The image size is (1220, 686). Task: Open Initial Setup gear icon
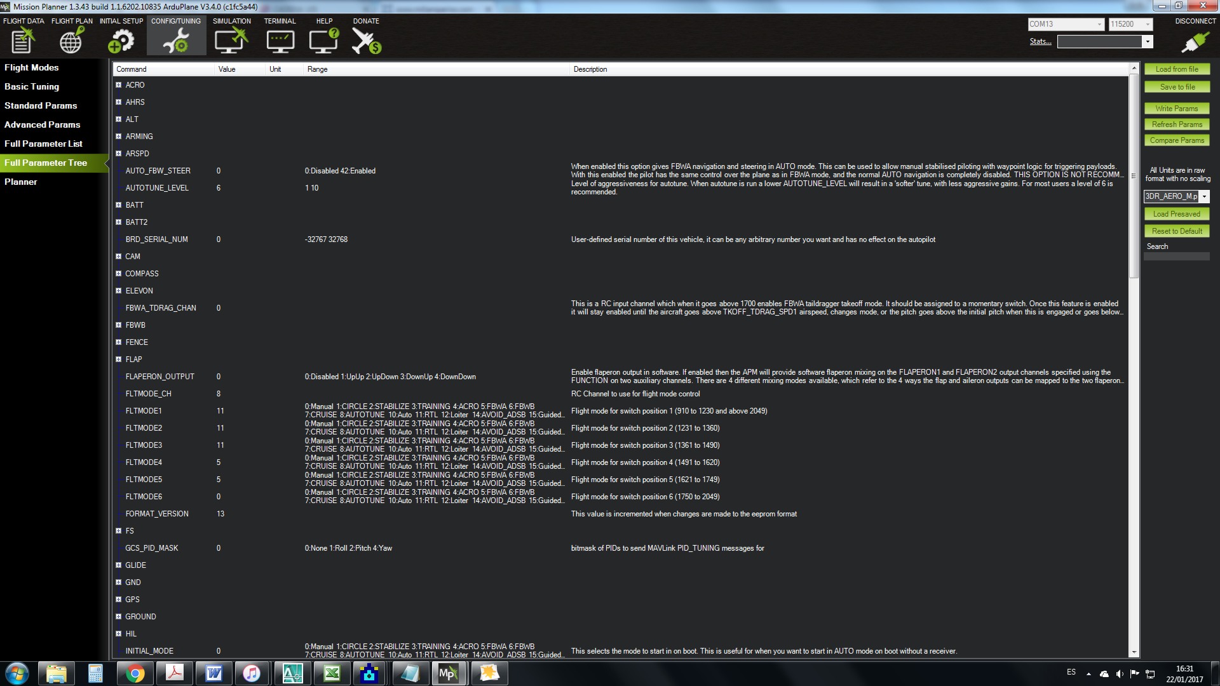click(x=121, y=41)
